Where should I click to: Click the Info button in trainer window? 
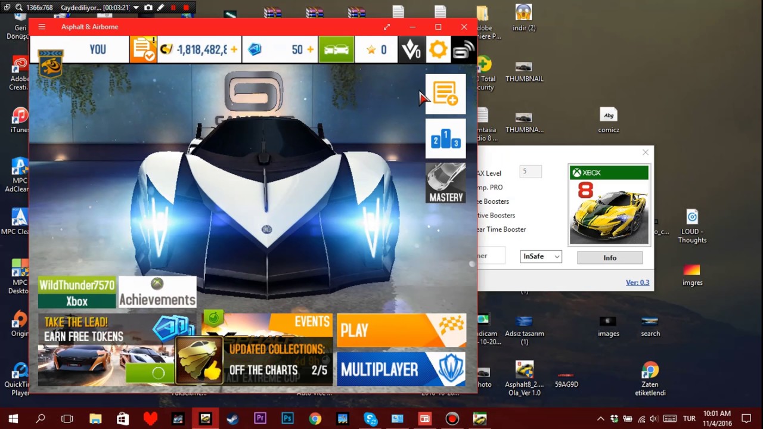click(x=610, y=257)
